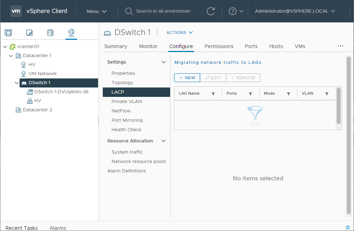Switch to the VMs tab
The height and width of the screenshot is (231, 354).
point(300,46)
